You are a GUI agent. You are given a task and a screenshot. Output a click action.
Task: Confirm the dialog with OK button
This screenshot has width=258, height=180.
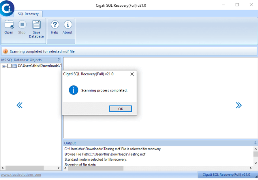[x=120, y=109]
